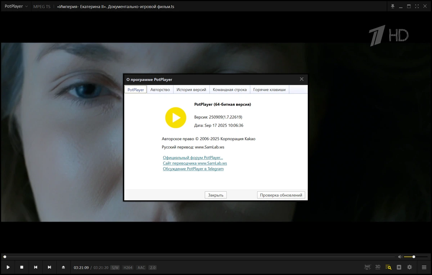Image resolution: width=432 pixels, height=275 pixels.
Task: Skip to the next file
Action: coord(49,267)
